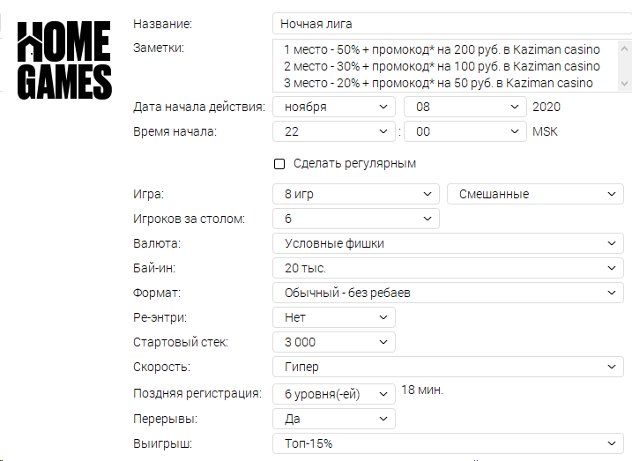
Task: Open the speed dropdown 'Гипер'
Action: click(x=448, y=367)
